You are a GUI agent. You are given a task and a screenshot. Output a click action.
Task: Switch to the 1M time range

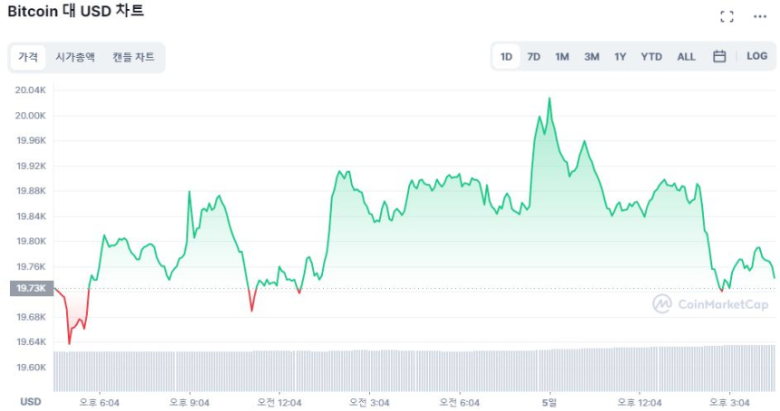click(x=562, y=57)
